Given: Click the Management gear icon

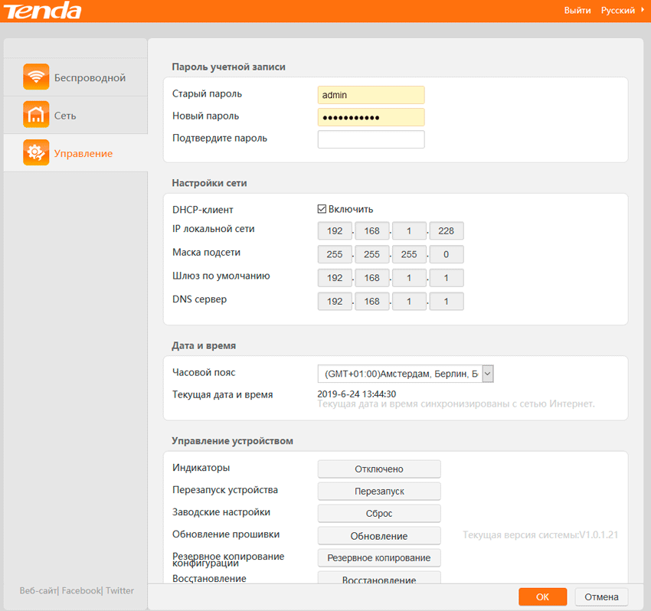Looking at the screenshot, I should coord(36,153).
